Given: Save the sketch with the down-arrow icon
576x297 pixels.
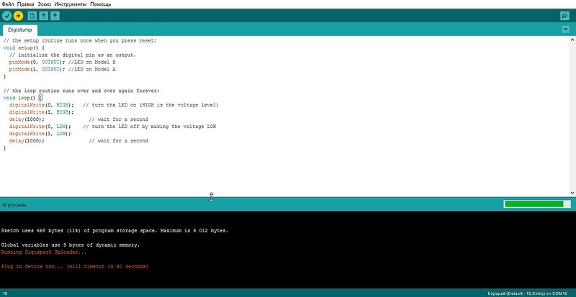Looking at the screenshot, I should click(55, 16).
